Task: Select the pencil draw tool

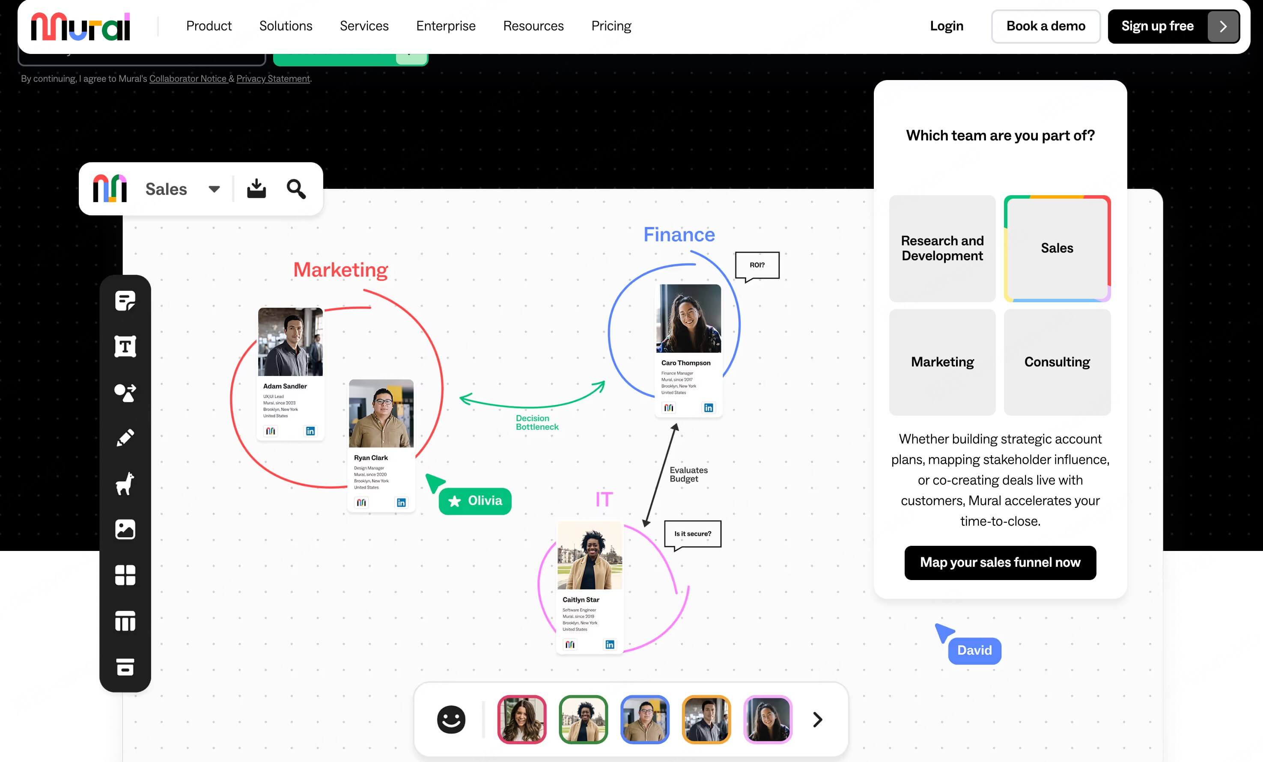Action: coord(125,438)
